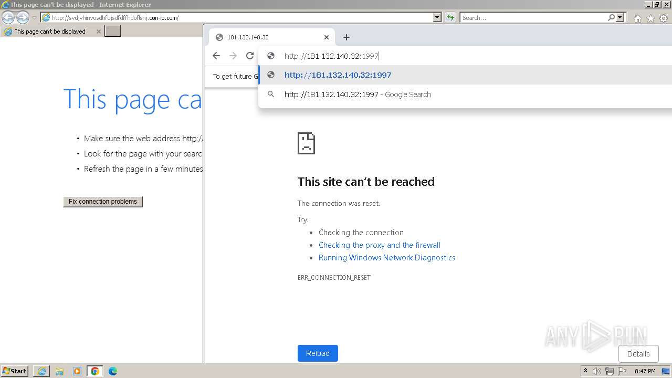Click Action Center flag tray icon
Viewport: 672px width, 378px height.
coord(622,371)
